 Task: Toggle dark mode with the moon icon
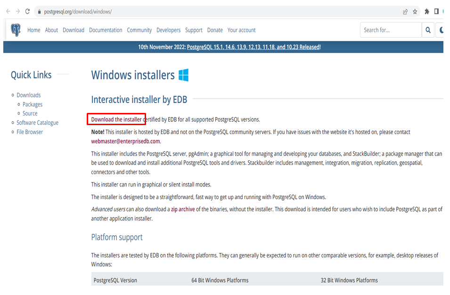pyautogui.click(x=441, y=30)
